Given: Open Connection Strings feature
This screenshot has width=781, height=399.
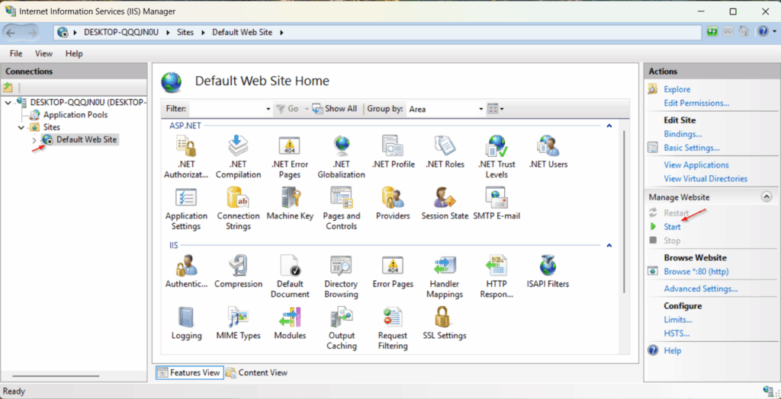Looking at the screenshot, I should pos(238,209).
